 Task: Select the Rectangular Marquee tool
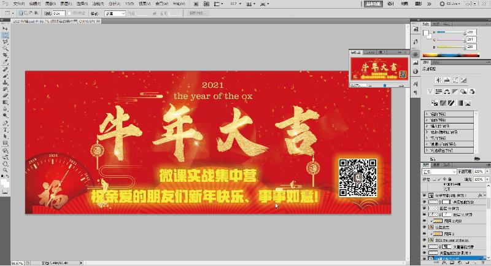click(5, 35)
